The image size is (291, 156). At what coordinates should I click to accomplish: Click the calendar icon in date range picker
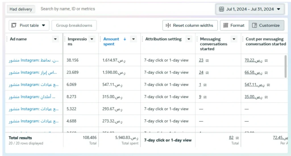(221, 9)
